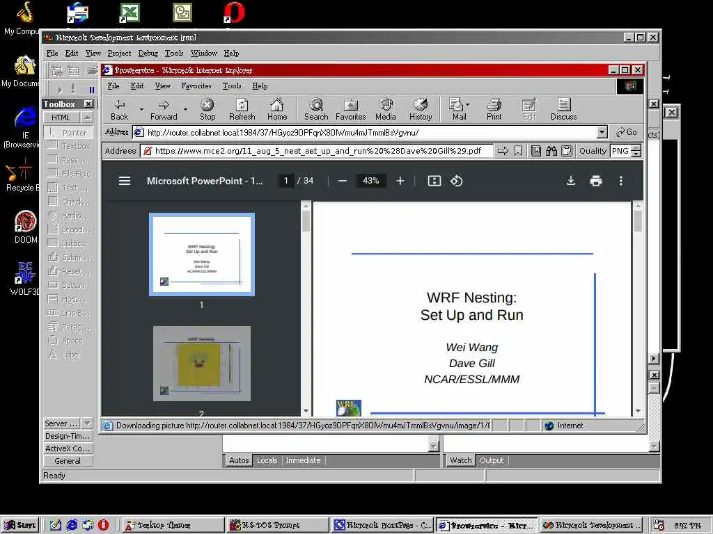Screen dimensions: 713x534
Task: Click the Forward toolbar button
Action: (x=164, y=110)
